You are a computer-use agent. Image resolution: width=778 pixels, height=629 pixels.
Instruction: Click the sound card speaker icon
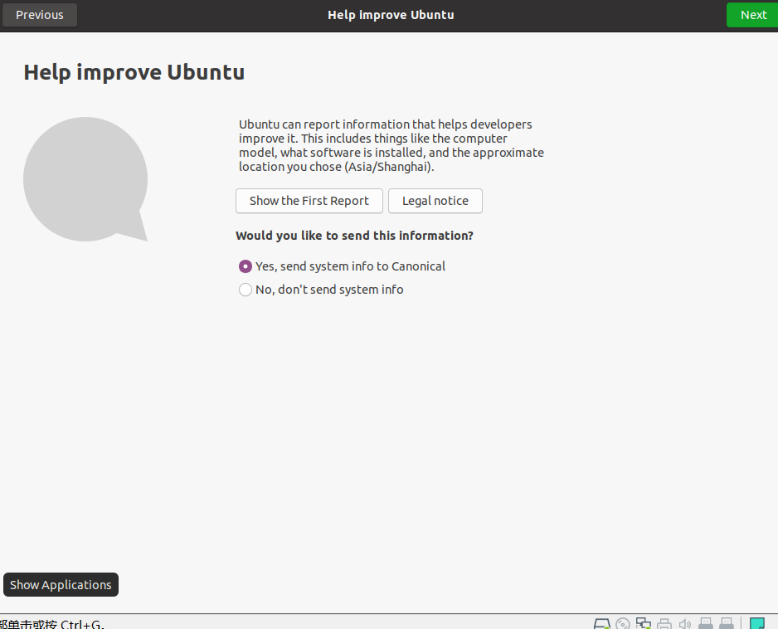coord(685,624)
